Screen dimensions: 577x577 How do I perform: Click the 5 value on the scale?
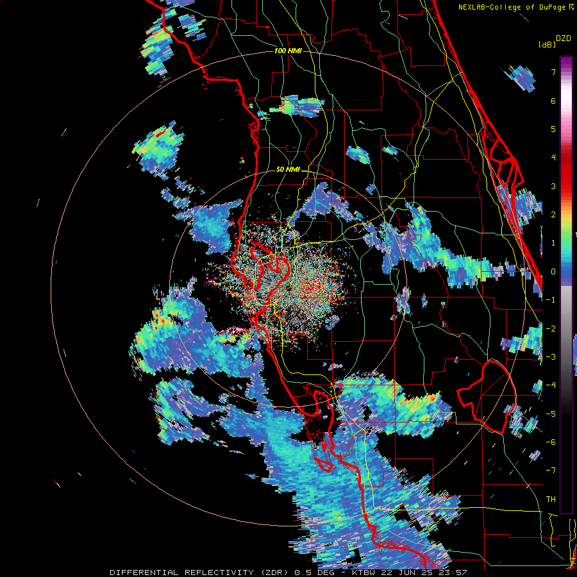[553, 129]
